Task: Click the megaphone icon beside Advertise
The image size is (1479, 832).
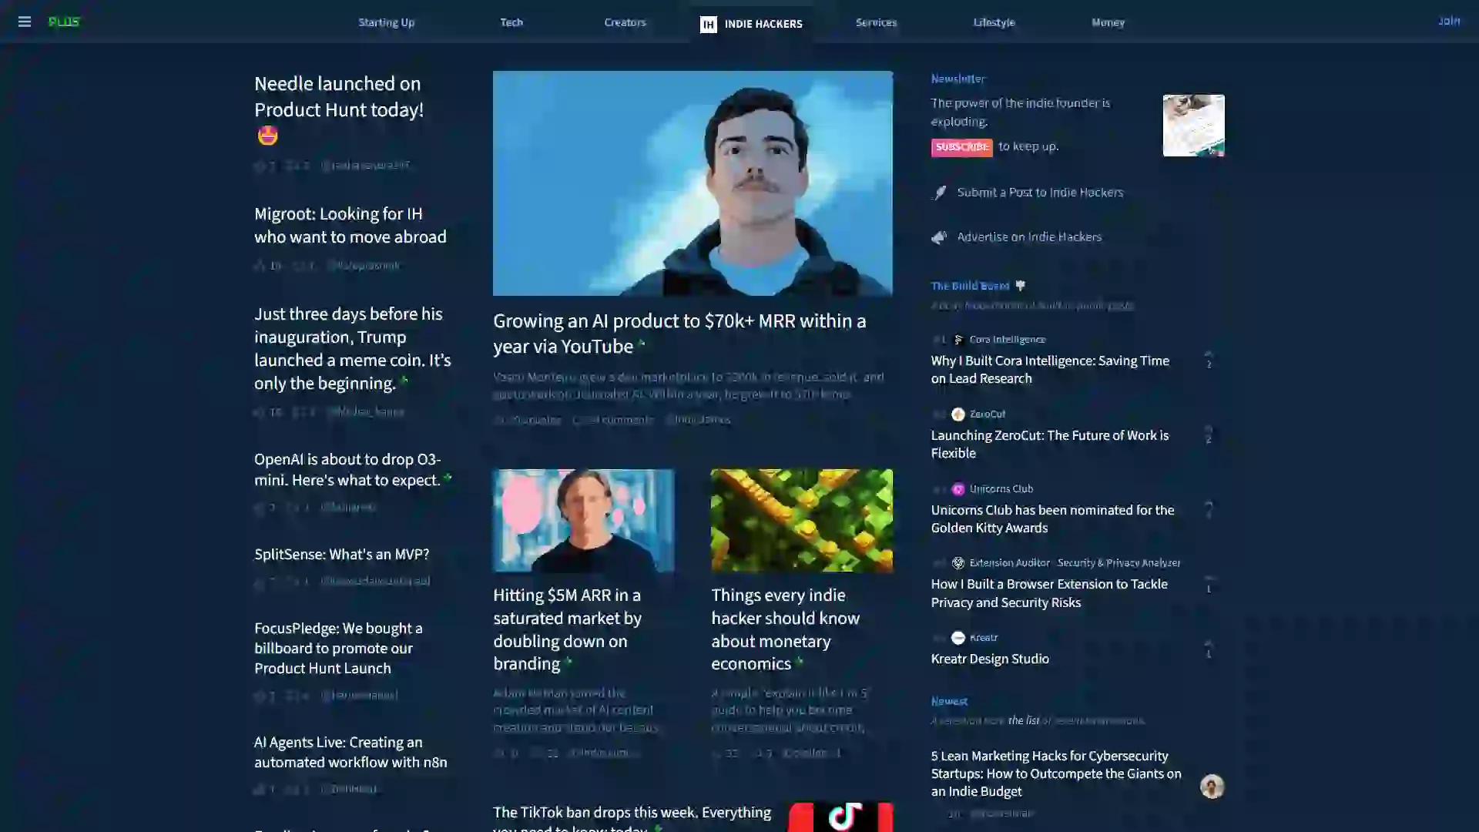Action: (939, 237)
